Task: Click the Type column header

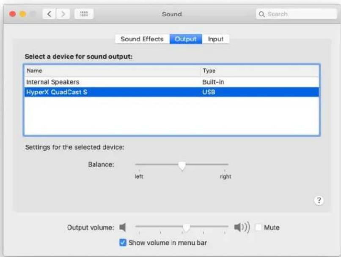Action: pos(259,71)
